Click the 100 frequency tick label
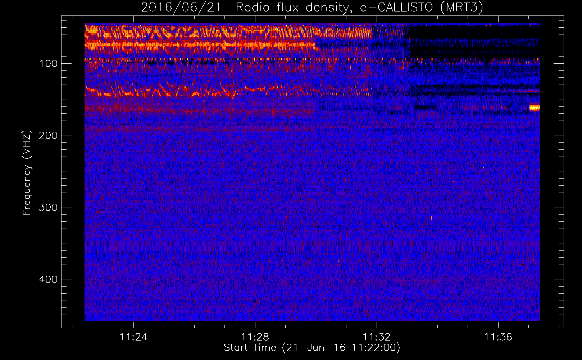This screenshot has height=360, width=582. tap(48, 64)
